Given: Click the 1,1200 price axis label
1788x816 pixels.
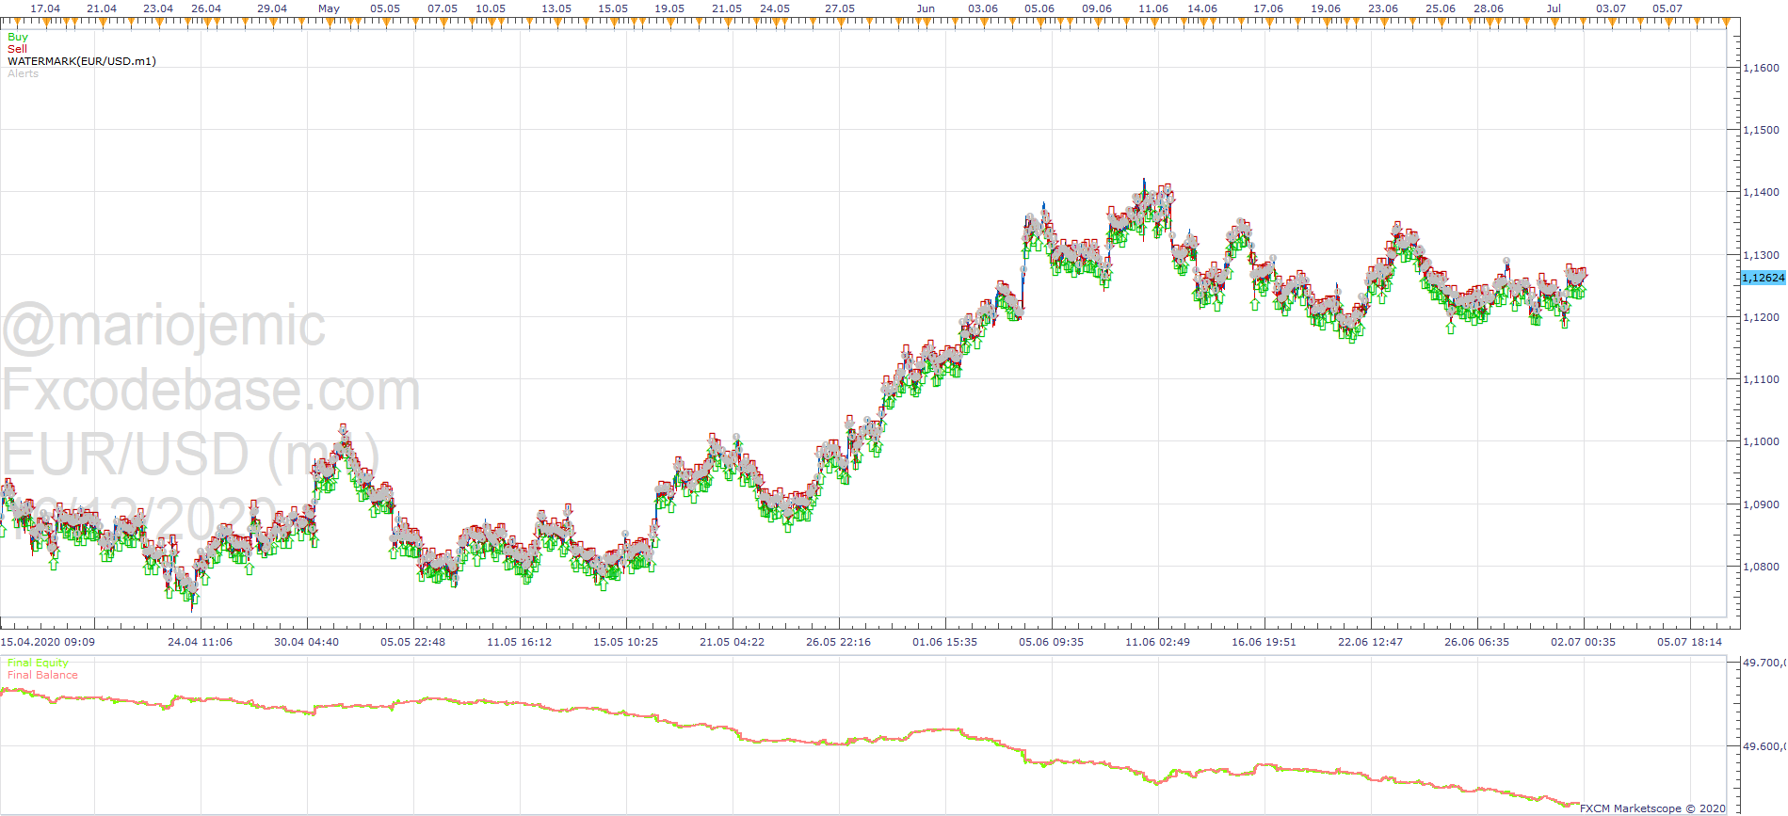Looking at the screenshot, I should 1762,317.
